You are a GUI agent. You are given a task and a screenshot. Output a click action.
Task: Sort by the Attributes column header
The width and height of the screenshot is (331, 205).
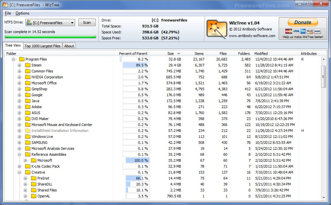(x=309, y=54)
